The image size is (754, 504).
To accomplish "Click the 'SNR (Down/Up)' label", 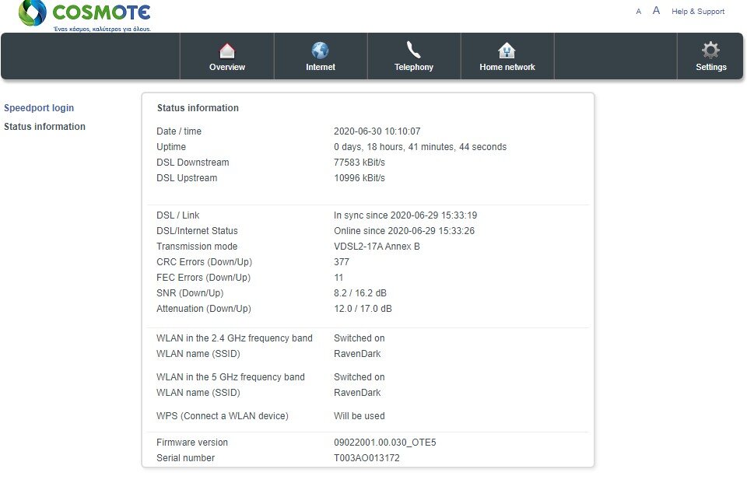I will pyautogui.click(x=189, y=293).
